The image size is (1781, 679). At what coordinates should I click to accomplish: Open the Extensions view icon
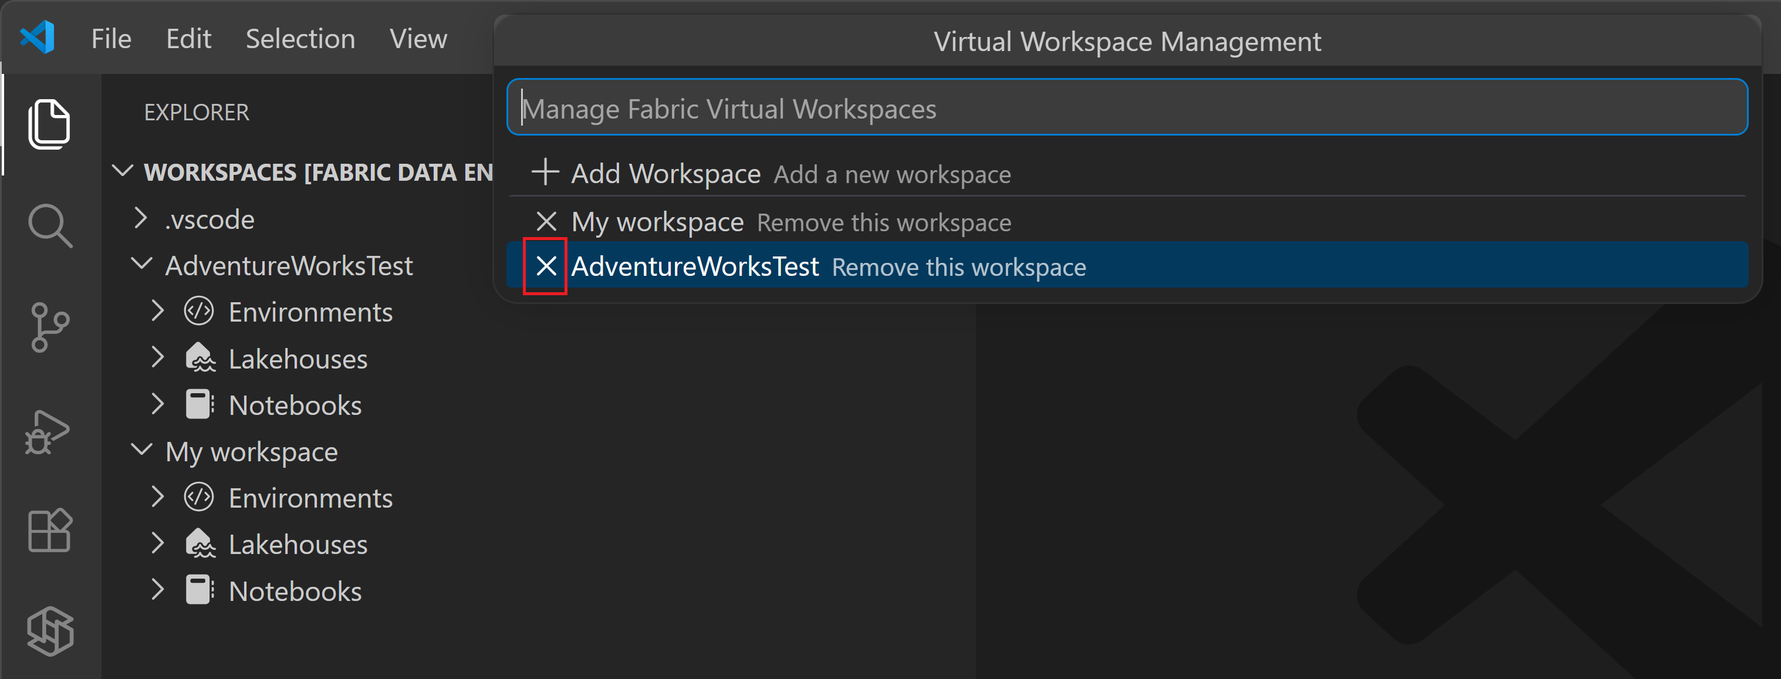50,531
